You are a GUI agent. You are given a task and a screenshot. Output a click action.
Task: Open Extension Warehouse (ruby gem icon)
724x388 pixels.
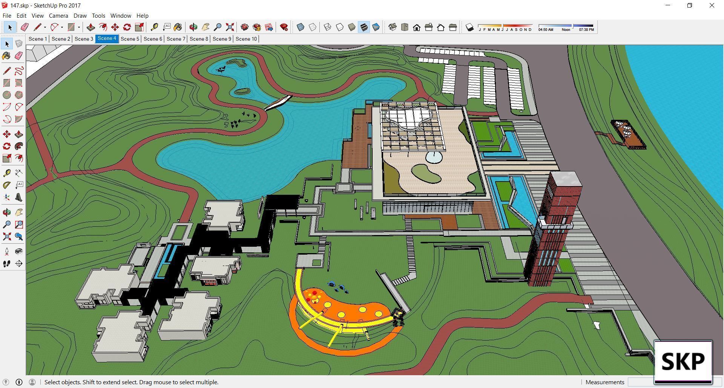pyautogui.click(x=284, y=27)
